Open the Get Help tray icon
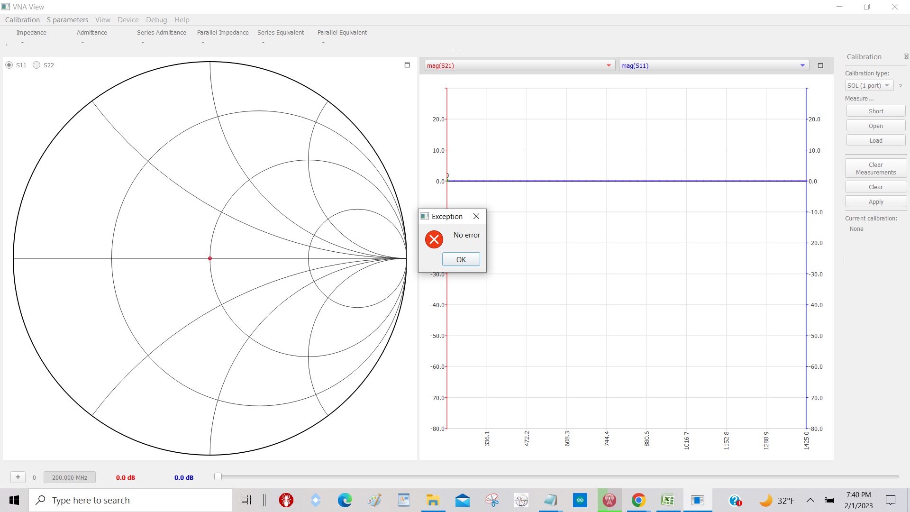This screenshot has height=512, width=910. tap(735, 500)
